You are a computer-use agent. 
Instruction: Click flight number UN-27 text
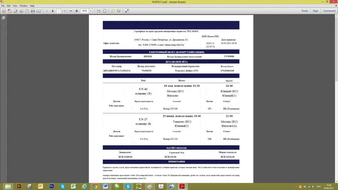point(143,119)
